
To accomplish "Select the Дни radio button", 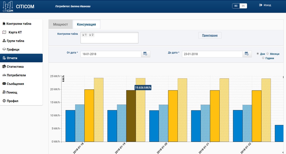I will [x=258, y=54].
